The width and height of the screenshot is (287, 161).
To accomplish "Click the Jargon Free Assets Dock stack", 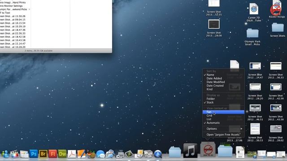I will (208, 150).
